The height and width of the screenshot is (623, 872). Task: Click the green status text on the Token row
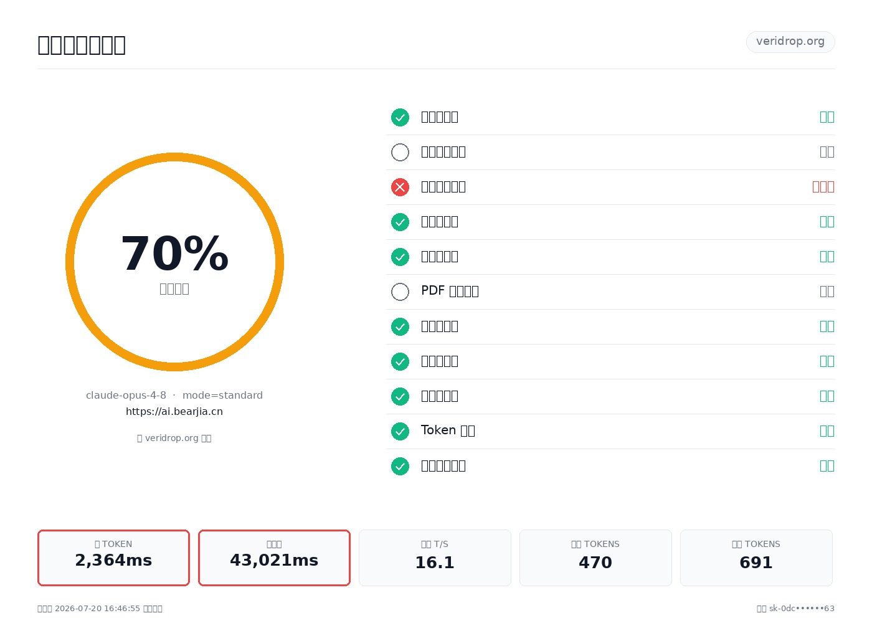827,431
